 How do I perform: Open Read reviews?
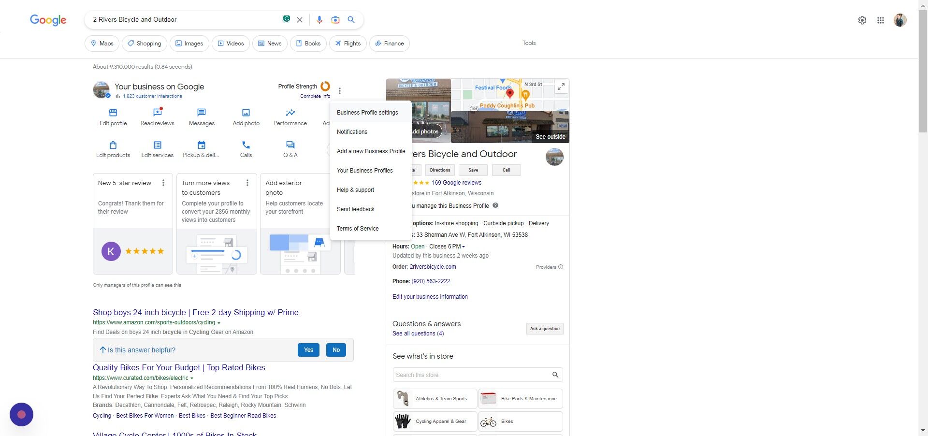(158, 117)
